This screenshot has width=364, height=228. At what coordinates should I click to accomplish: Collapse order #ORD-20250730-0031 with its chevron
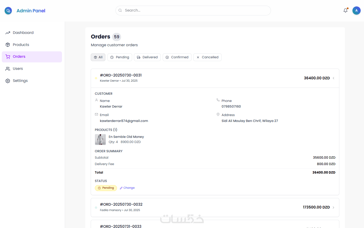coord(333,78)
